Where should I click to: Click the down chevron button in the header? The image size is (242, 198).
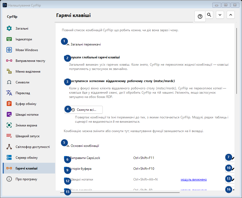[220, 15]
